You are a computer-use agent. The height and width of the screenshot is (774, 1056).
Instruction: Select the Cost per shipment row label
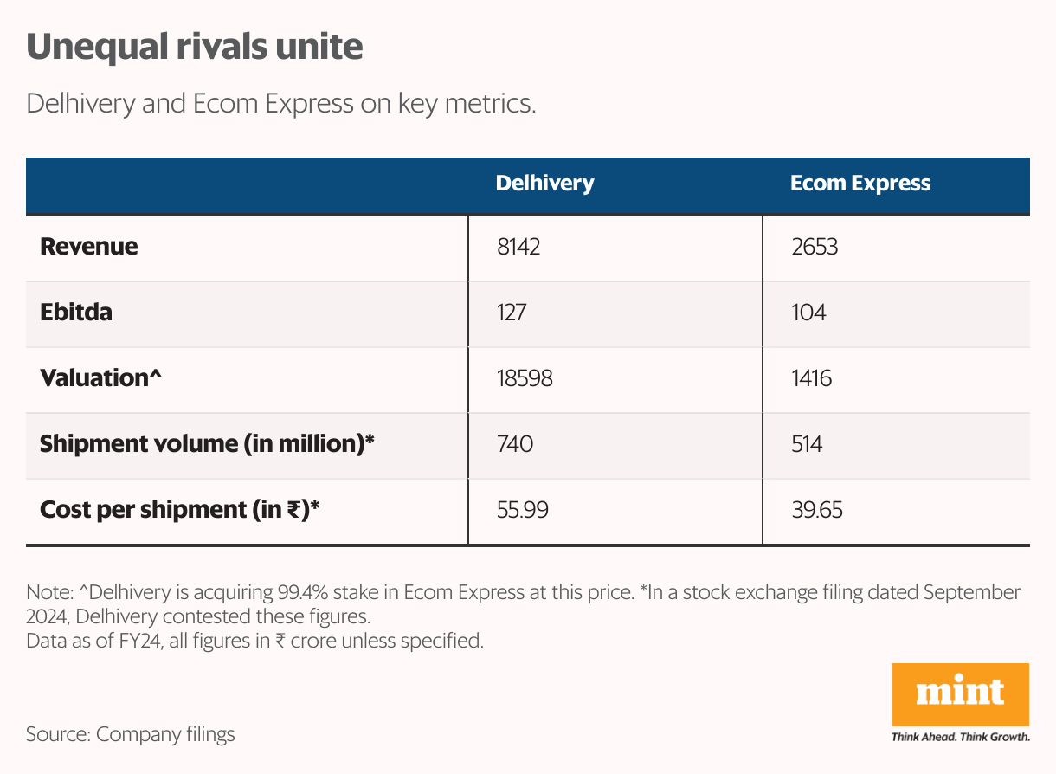point(180,510)
